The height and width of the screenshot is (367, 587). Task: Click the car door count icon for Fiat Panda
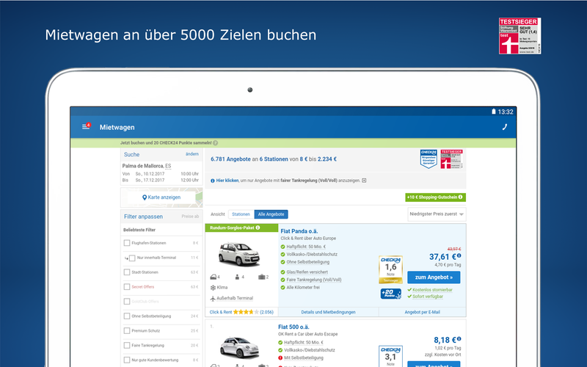[x=214, y=277]
